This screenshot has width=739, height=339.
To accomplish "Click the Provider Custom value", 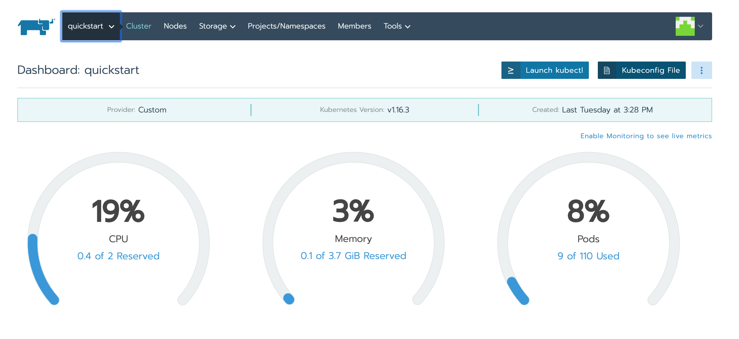I will coord(152,110).
